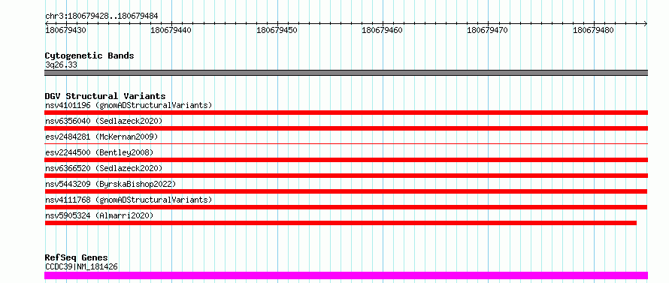Click the RefSeq Genes track title
This screenshot has height=283, width=669.
click(76, 258)
